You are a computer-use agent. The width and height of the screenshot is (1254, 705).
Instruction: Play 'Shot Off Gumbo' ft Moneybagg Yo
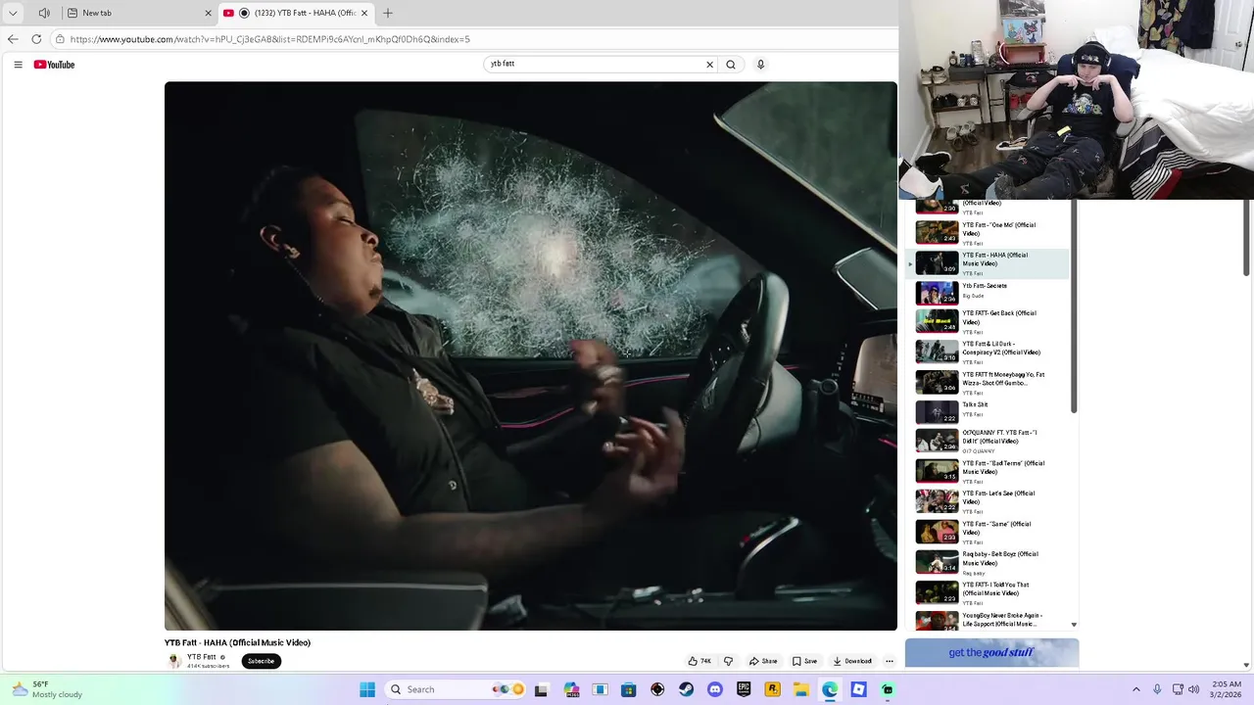coord(989,382)
